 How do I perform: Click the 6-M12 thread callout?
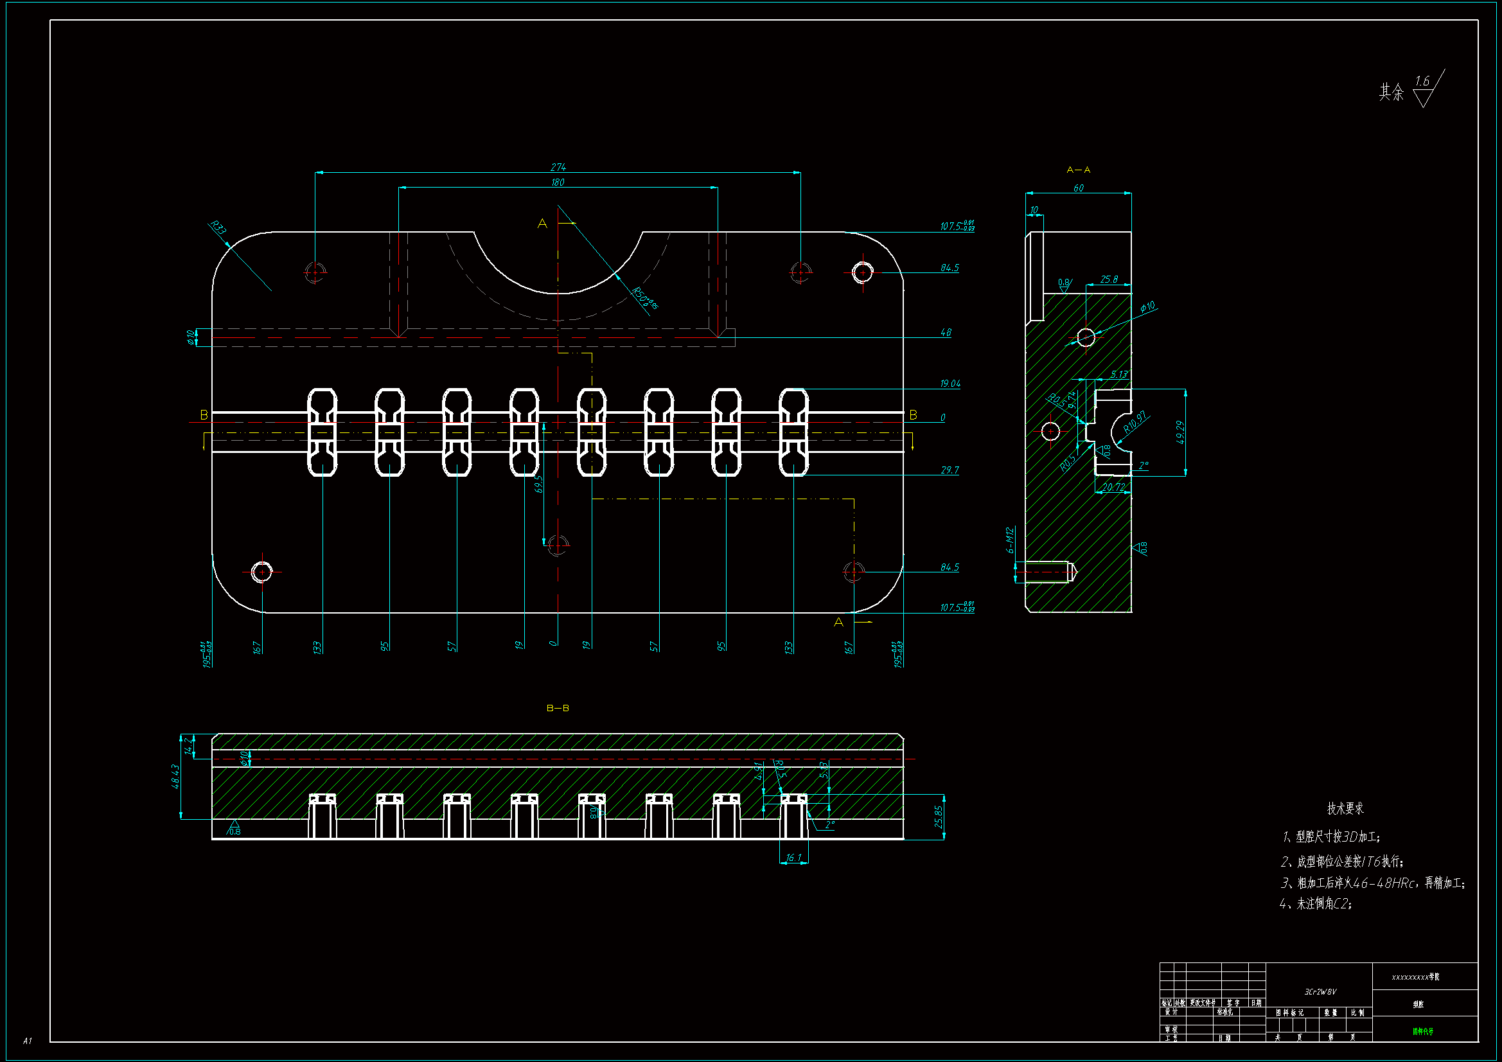pos(1010,540)
